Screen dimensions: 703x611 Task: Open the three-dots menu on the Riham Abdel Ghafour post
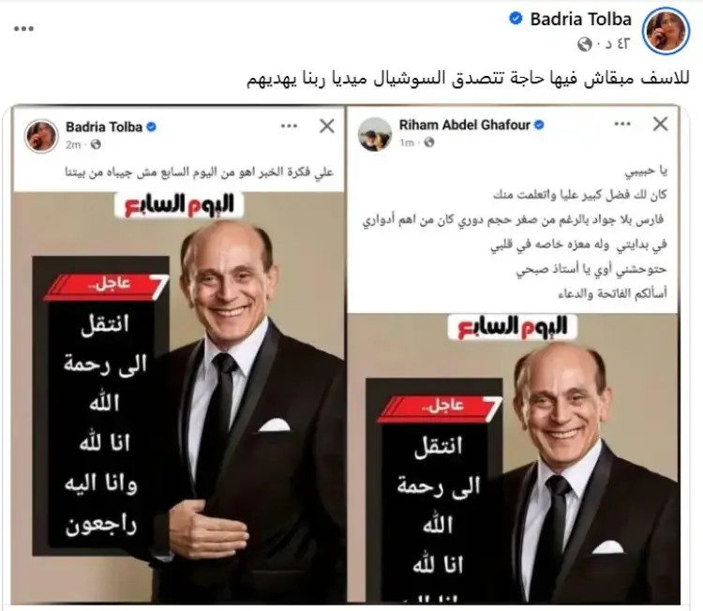[622, 124]
